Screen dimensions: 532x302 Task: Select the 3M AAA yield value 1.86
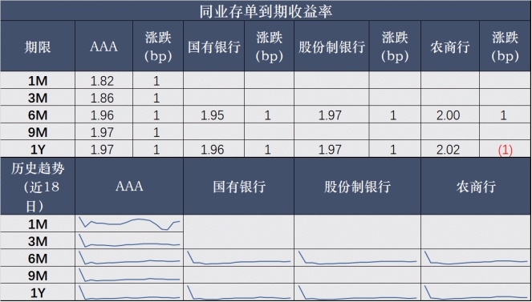pos(103,99)
